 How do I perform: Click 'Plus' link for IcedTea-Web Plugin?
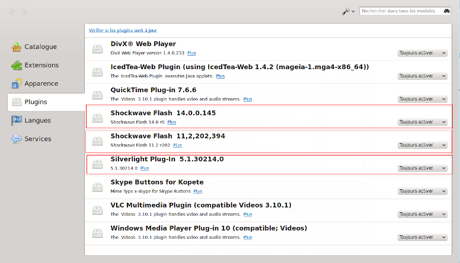pos(221,76)
